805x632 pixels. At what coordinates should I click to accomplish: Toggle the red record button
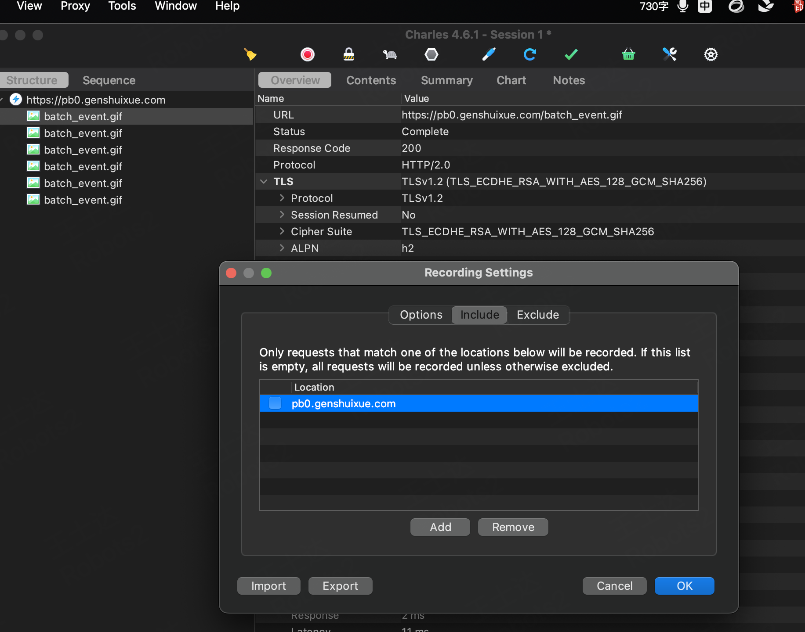tap(308, 54)
